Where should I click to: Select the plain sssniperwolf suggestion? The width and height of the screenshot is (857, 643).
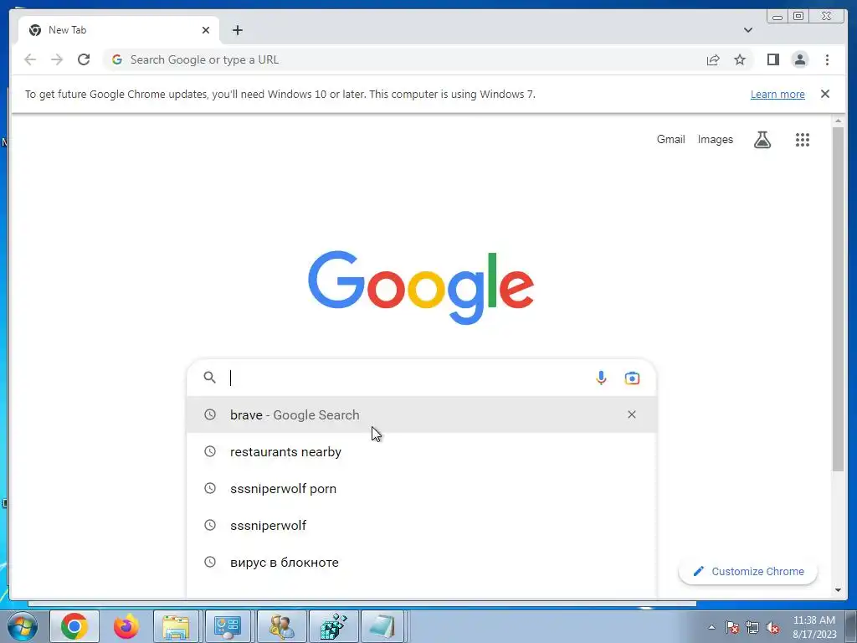[x=421, y=526]
